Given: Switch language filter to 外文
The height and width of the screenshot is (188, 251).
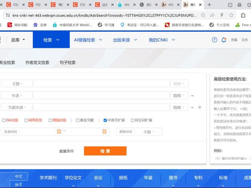Looking at the screenshot, I should [19, 185].
